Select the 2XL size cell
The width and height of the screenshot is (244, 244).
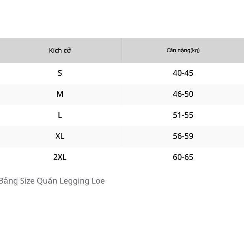pyautogui.click(x=60, y=157)
